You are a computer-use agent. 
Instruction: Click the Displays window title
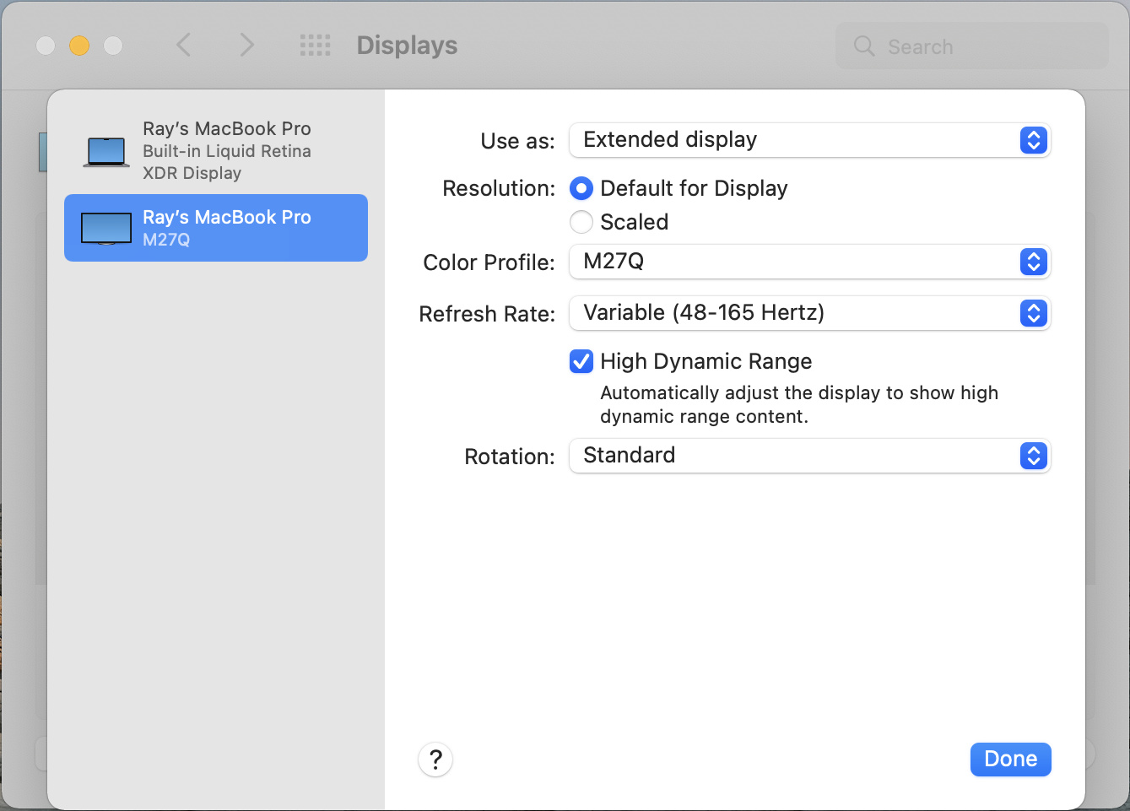[x=407, y=46]
